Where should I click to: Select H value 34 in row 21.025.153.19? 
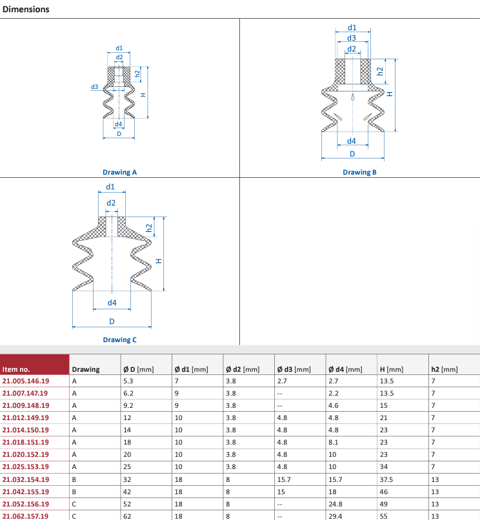(384, 467)
